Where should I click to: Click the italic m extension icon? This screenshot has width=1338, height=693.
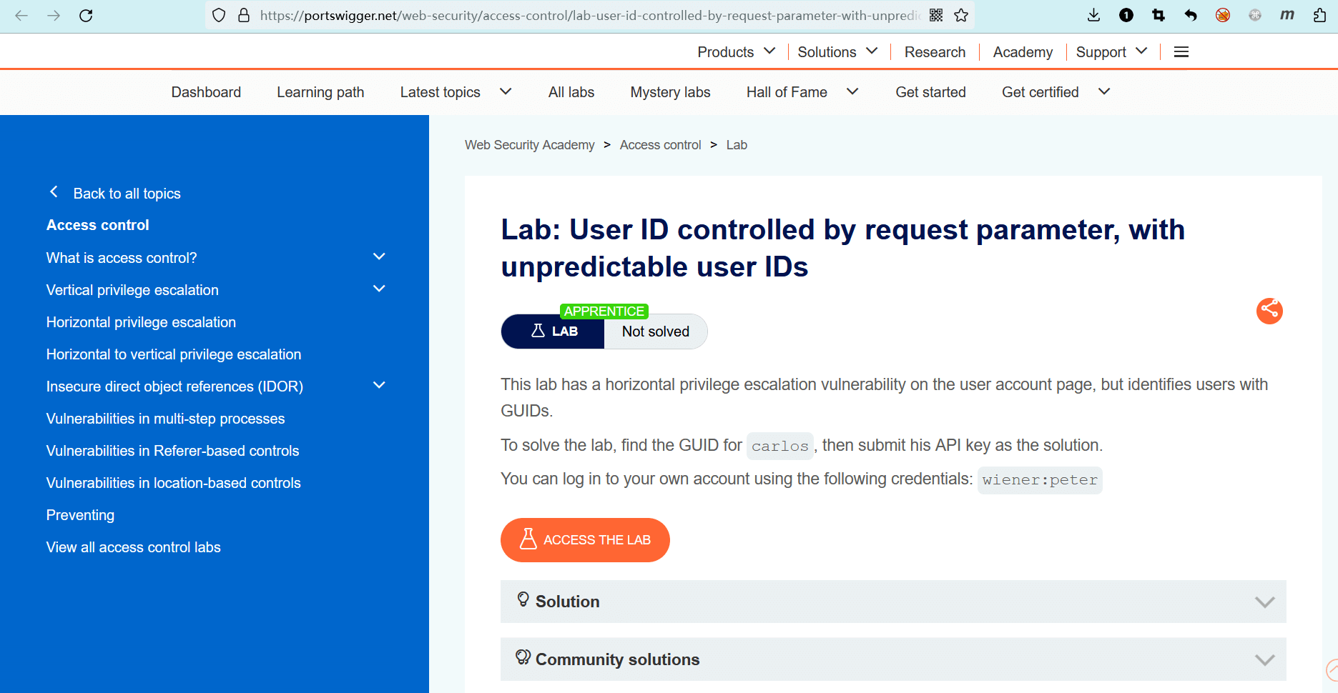[x=1287, y=14]
